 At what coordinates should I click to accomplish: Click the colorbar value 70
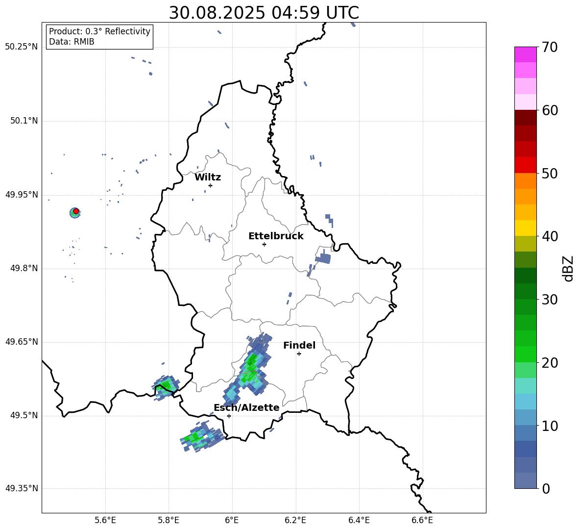click(x=550, y=48)
